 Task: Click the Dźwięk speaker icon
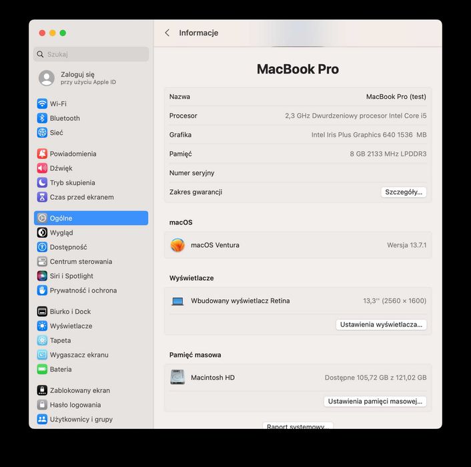coord(42,168)
